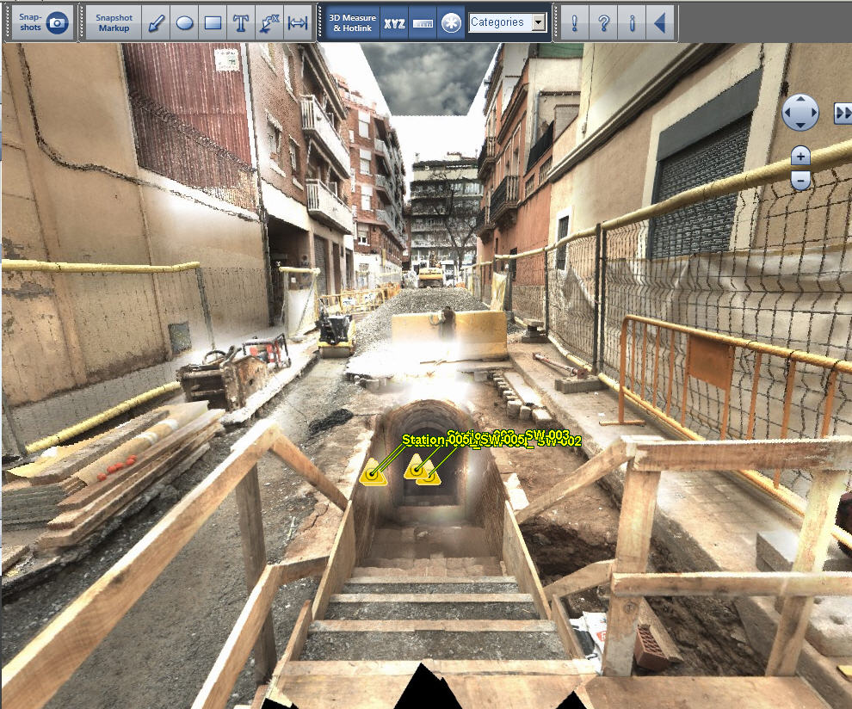
Task: Select the ellipse markup tool
Action: (x=185, y=23)
